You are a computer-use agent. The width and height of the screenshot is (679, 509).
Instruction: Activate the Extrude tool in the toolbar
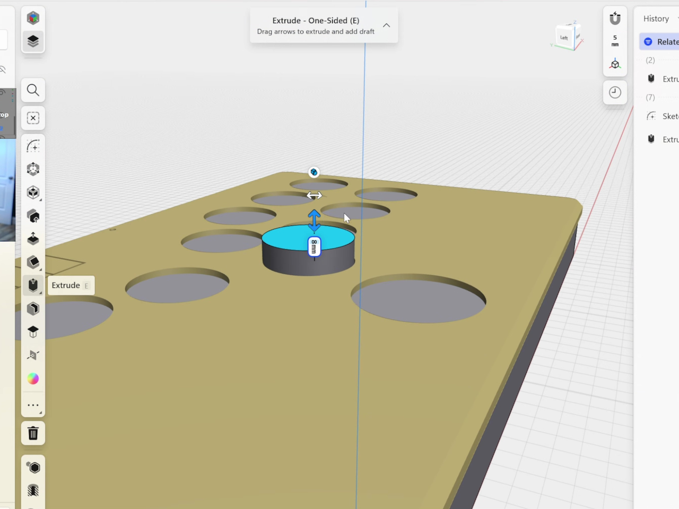[x=33, y=285]
